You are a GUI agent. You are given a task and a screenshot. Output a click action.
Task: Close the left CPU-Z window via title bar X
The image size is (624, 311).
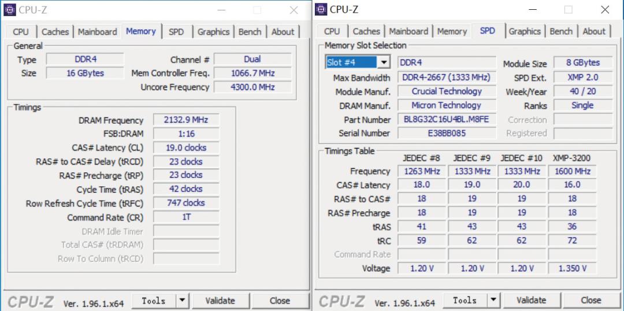pos(294,10)
